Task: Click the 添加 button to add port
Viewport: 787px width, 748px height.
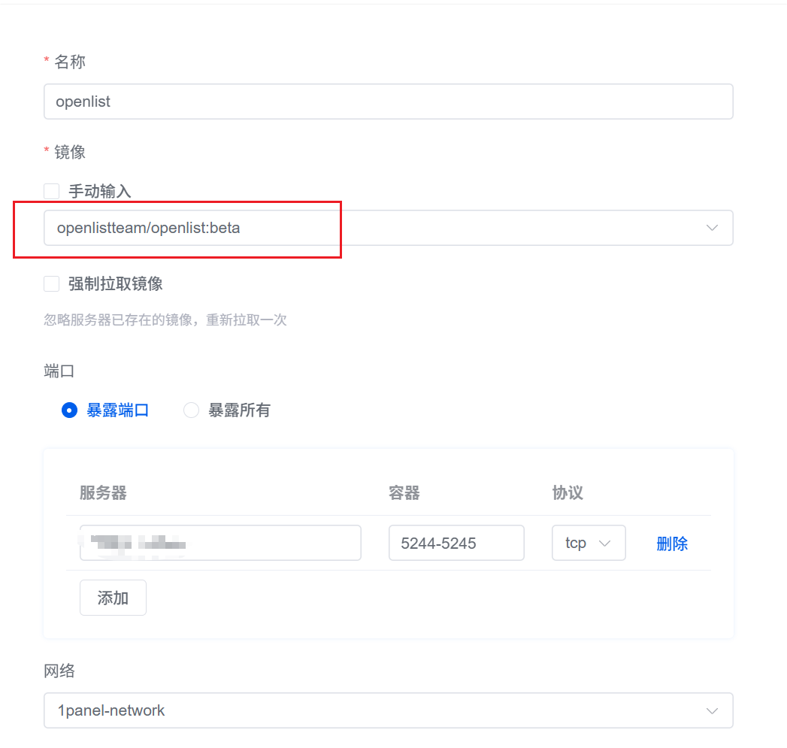Action: pyautogui.click(x=113, y=597)
